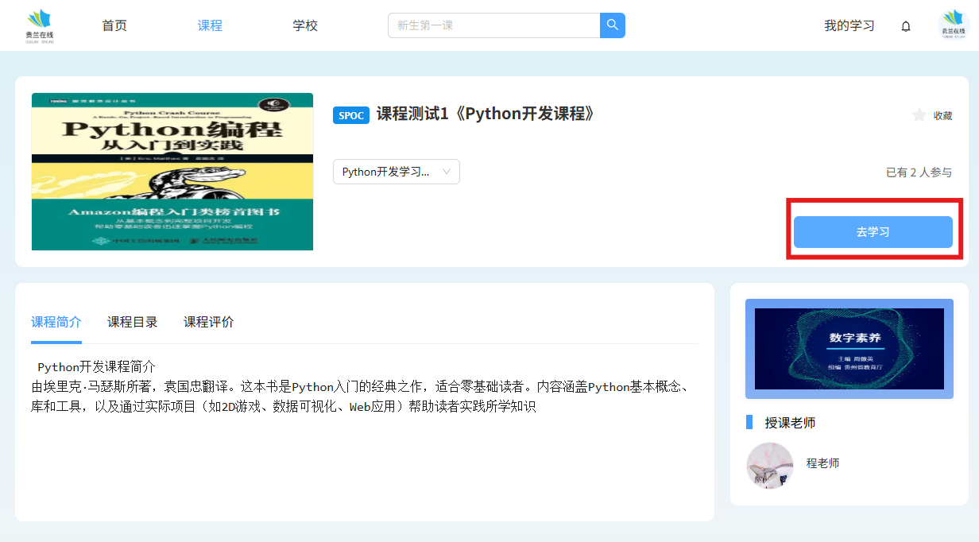This screenshot has width=979, height=542.
Task: Switch to the 课程评价 tab
Action: (x=209, y=322)
